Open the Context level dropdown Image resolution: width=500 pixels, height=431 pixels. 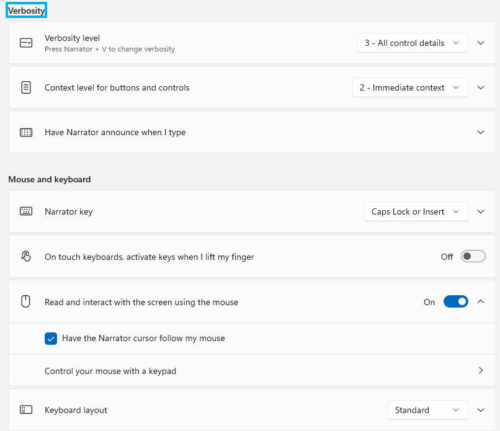tap(410, 87)
